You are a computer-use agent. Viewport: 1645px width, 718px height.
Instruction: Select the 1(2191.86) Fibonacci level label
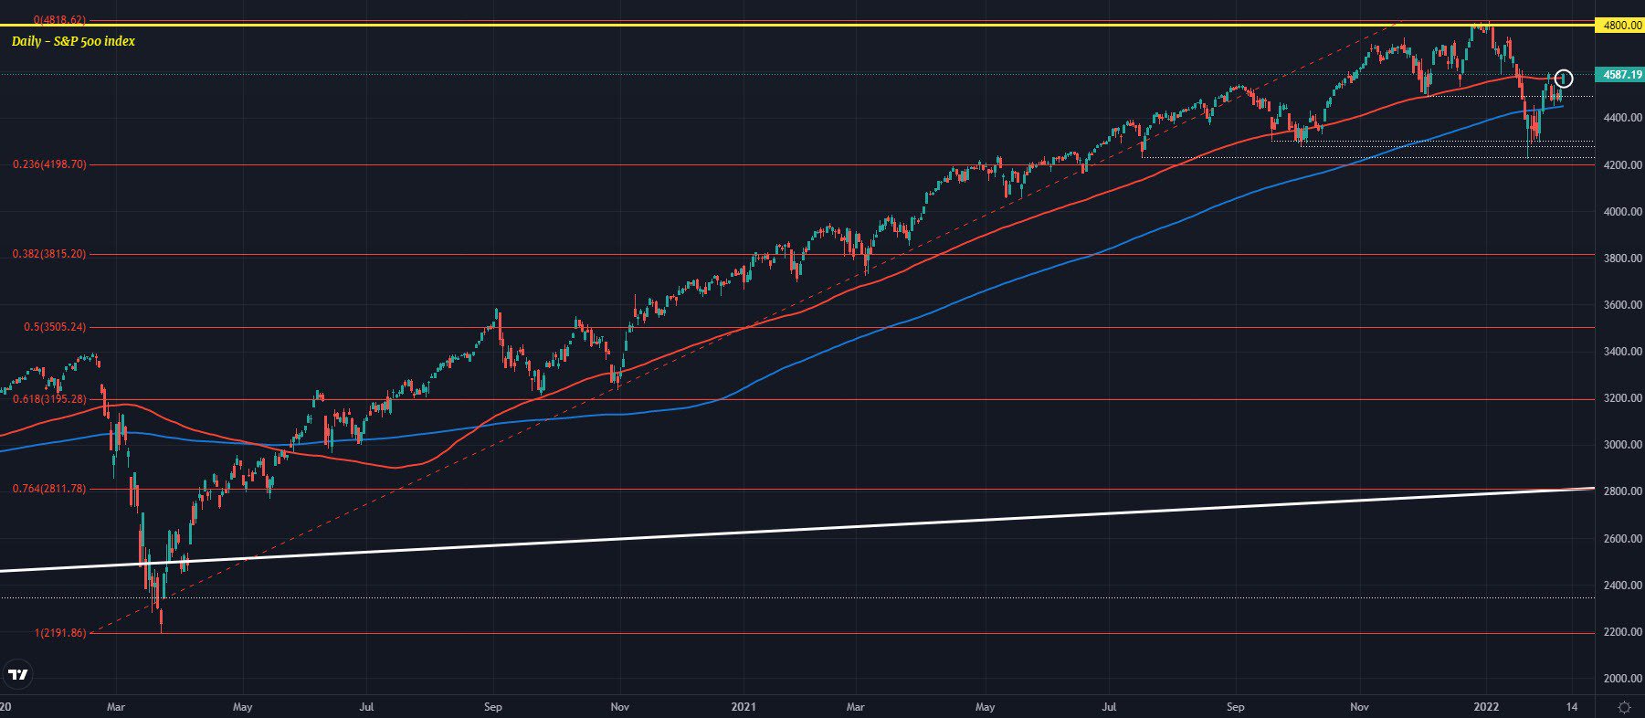(60, 633)
